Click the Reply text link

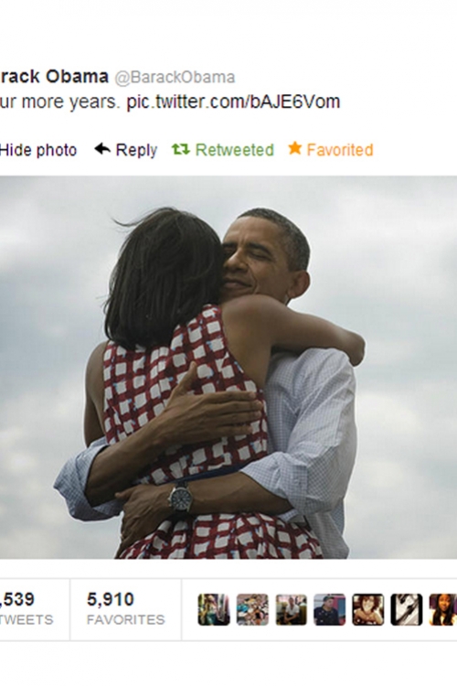[136, 150]
